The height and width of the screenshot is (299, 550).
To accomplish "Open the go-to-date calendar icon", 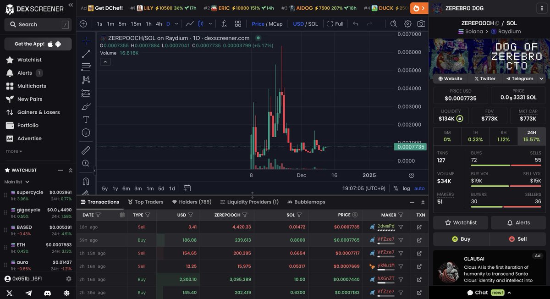I will click(187, 188).
